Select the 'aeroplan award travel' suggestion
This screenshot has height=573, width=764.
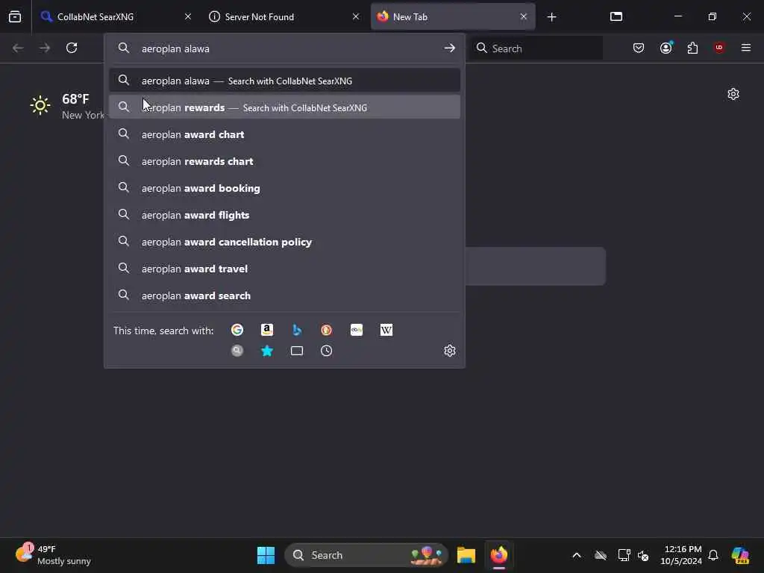coord(284,268)
